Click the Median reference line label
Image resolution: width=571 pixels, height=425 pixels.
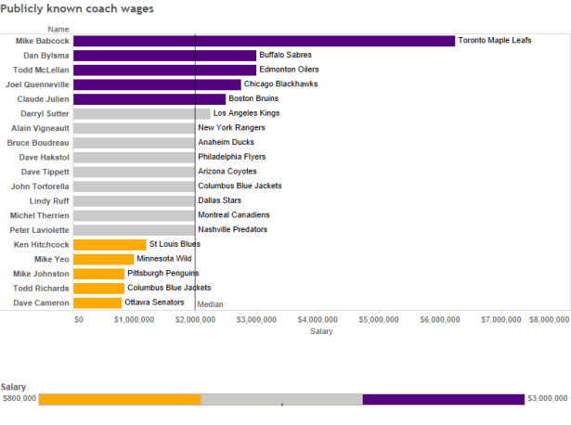tap(210, 303)
